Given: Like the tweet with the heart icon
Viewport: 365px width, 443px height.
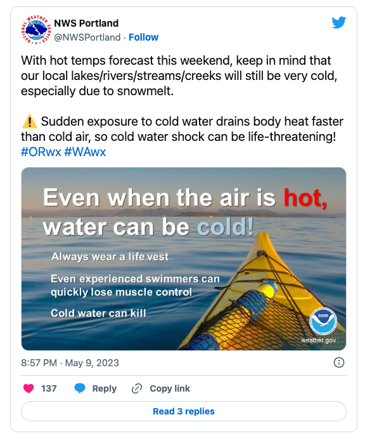Looking at the screenshot, I should (29, 388).
